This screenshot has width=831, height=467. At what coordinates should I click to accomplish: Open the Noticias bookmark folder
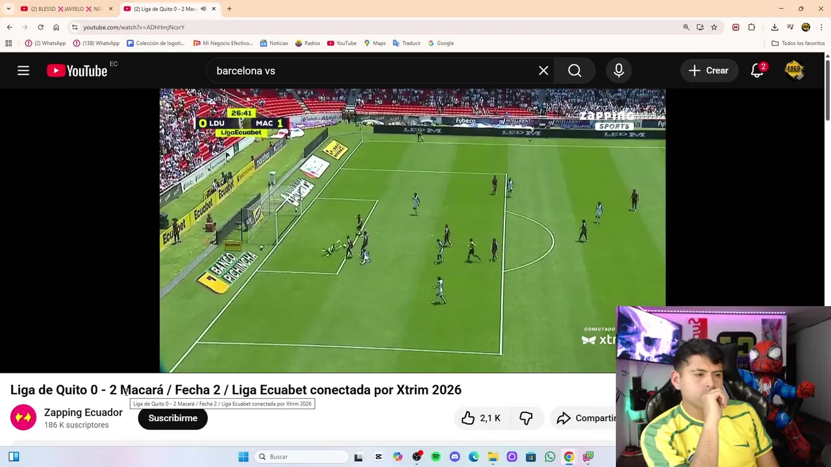[x=274, y=43]
